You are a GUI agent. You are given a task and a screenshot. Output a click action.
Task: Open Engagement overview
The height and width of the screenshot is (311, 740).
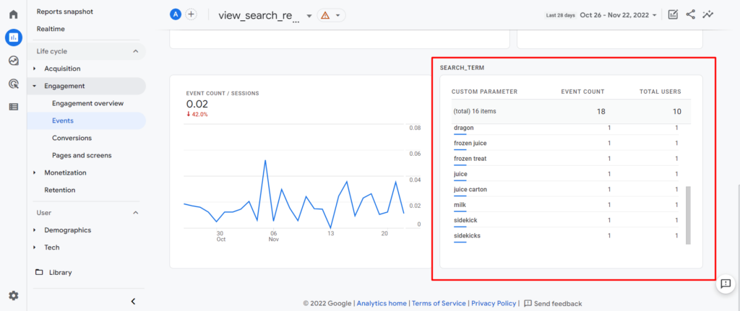pyautogui.click(x=87, y=103)
